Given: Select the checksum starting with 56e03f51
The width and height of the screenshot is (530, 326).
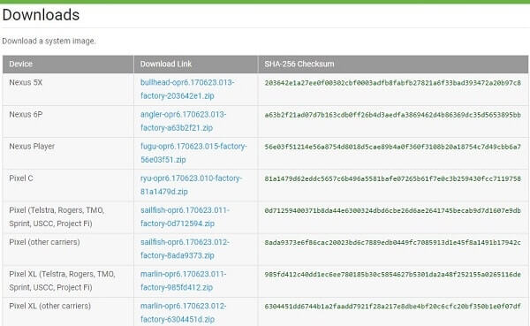Looking at the screenshot, I should pyautogui.click(x=393, y=147).
